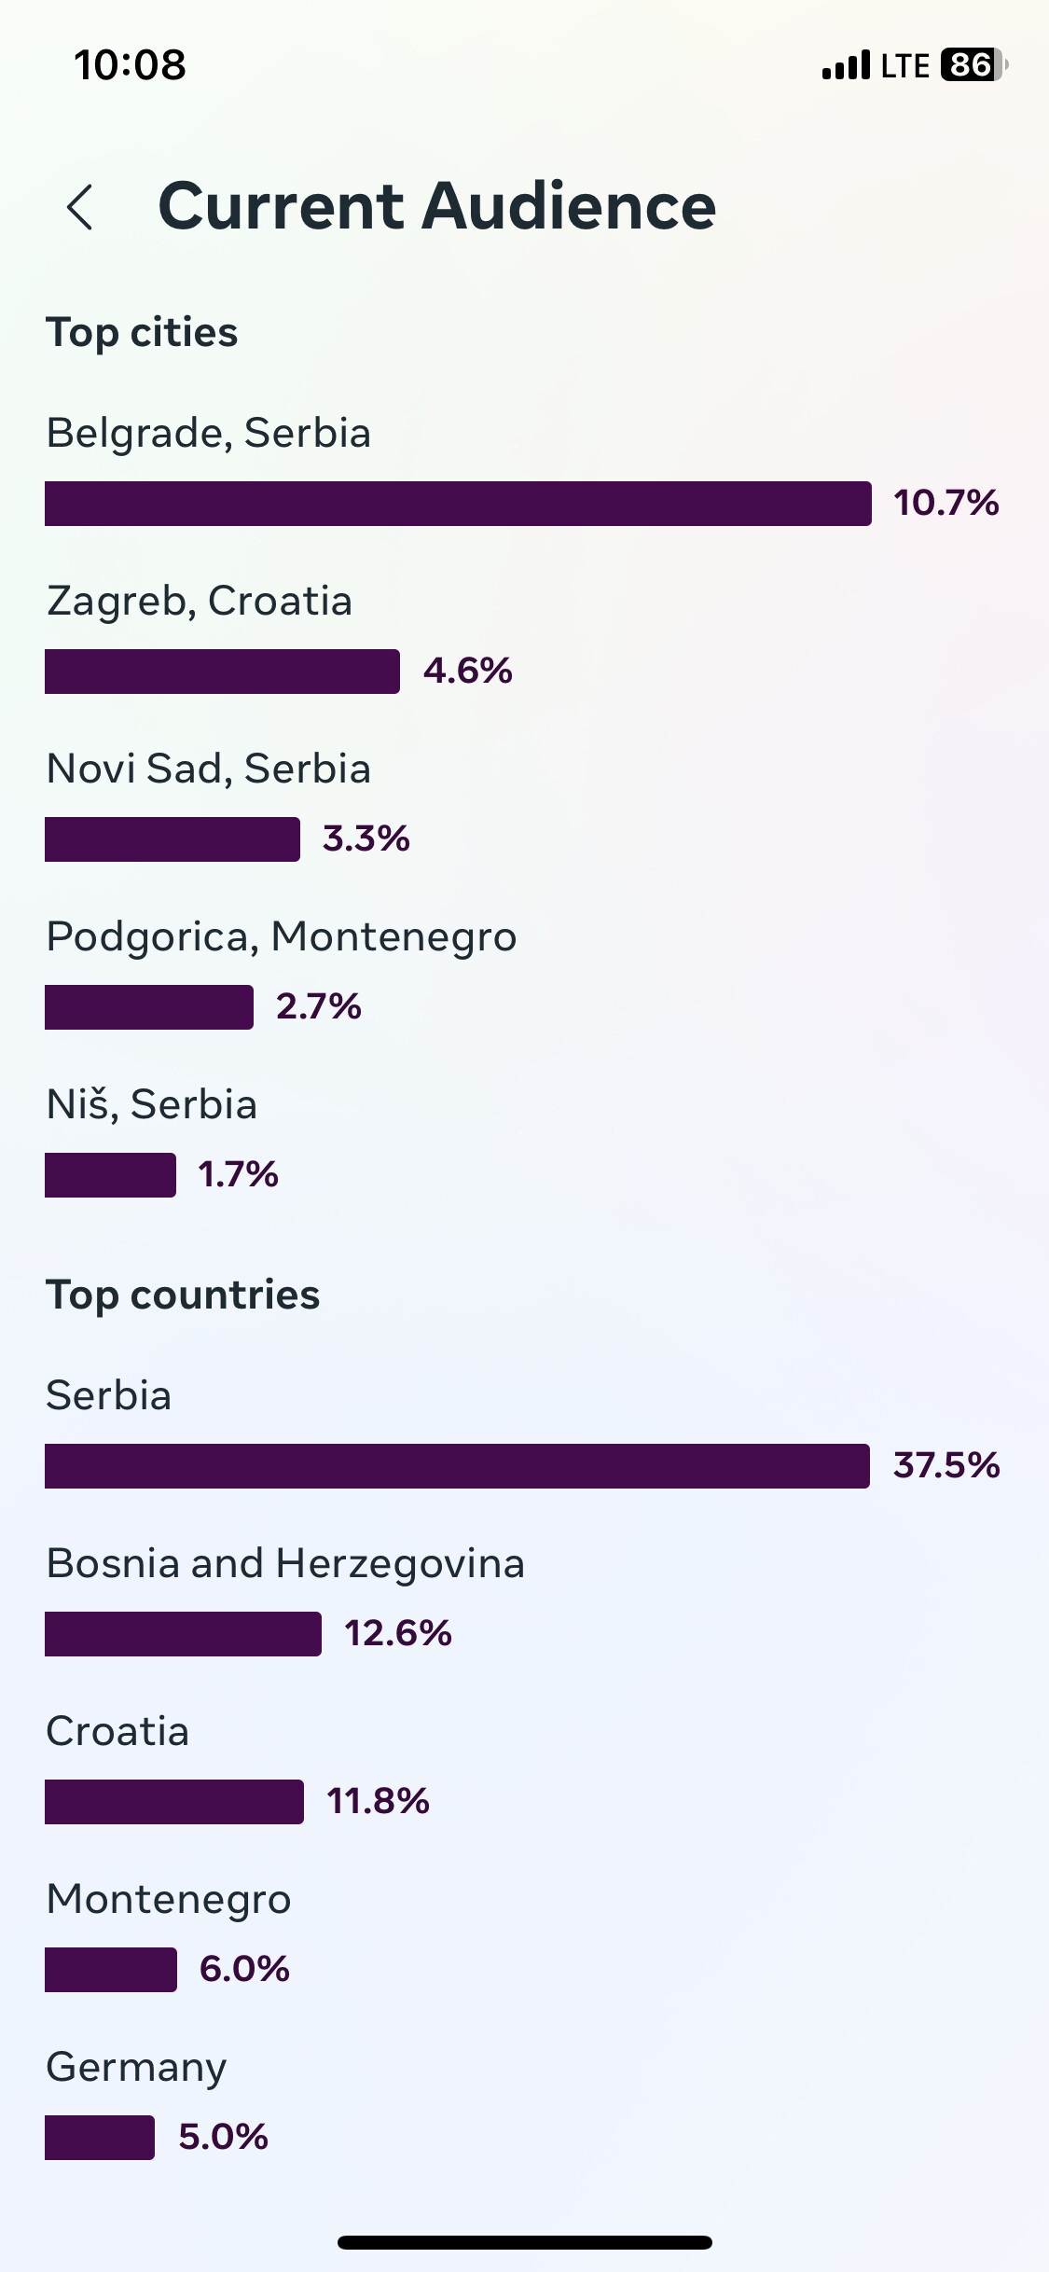This screenshot has height=2272, width=1049.
Task: Tap the LTE network label
Action: coord(904,65)
